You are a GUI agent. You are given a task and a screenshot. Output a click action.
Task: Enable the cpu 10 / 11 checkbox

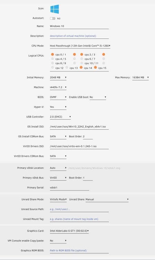click(x=82, y=63)
